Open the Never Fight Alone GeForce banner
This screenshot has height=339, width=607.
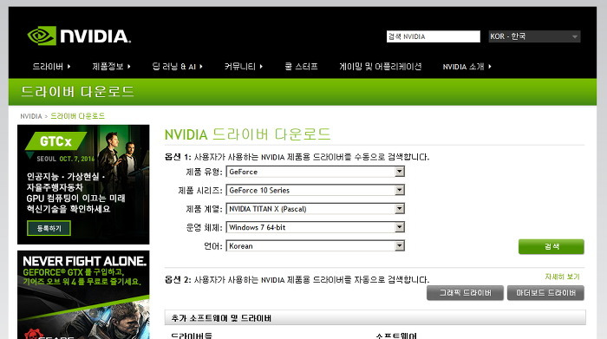tap(83, 295)
